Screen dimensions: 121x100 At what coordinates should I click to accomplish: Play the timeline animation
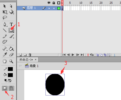(x=73, y=55)
